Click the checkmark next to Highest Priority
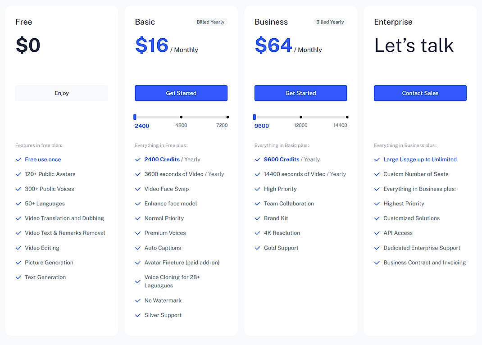 [377, 204]
